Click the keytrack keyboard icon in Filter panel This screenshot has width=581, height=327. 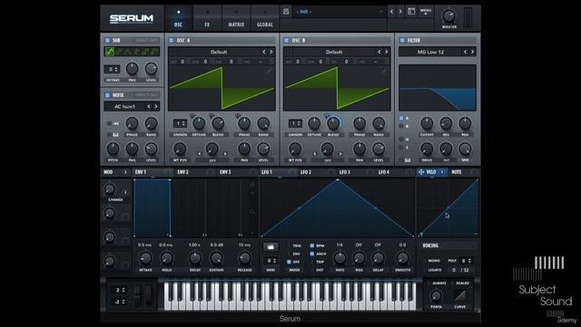408,160
